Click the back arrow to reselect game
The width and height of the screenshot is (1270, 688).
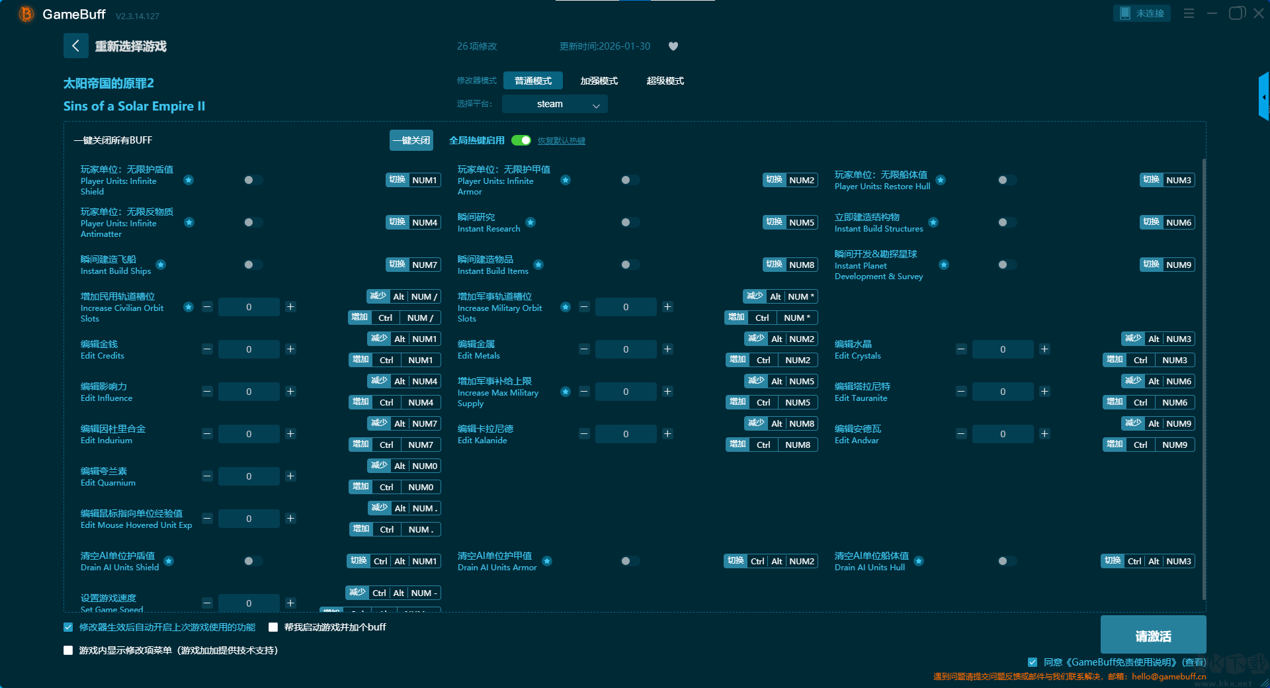pyautogui.click(x=75, y=46)
